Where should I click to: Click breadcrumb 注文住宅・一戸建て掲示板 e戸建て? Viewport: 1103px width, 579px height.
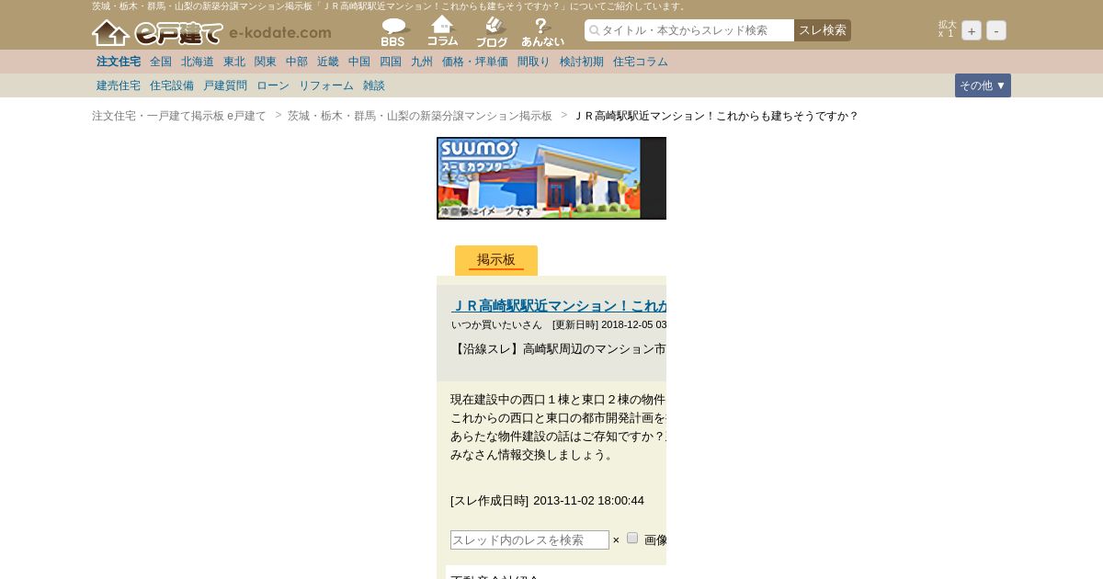tap(179, 116)
